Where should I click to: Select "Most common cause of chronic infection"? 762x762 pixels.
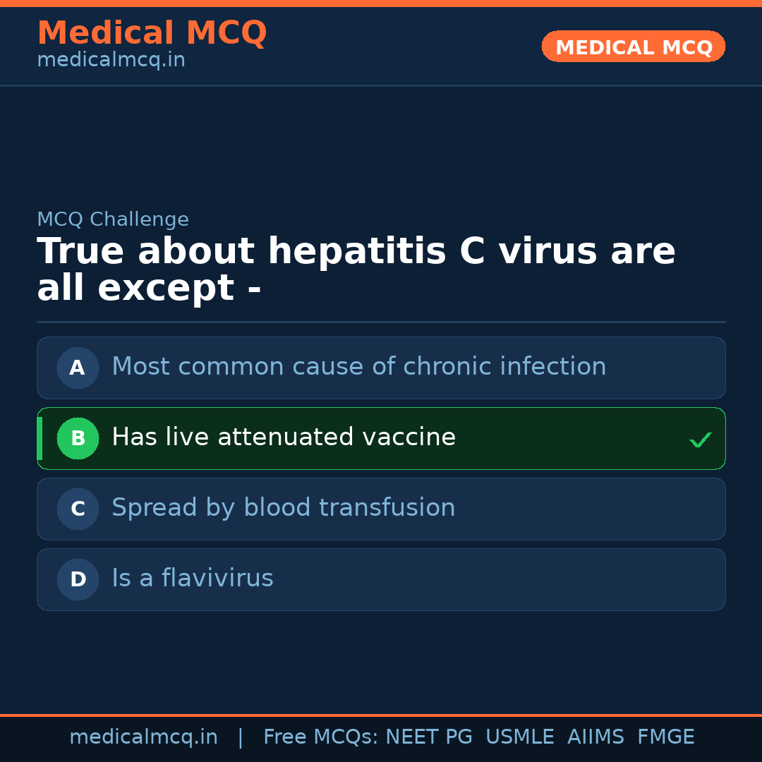(358, 367)
